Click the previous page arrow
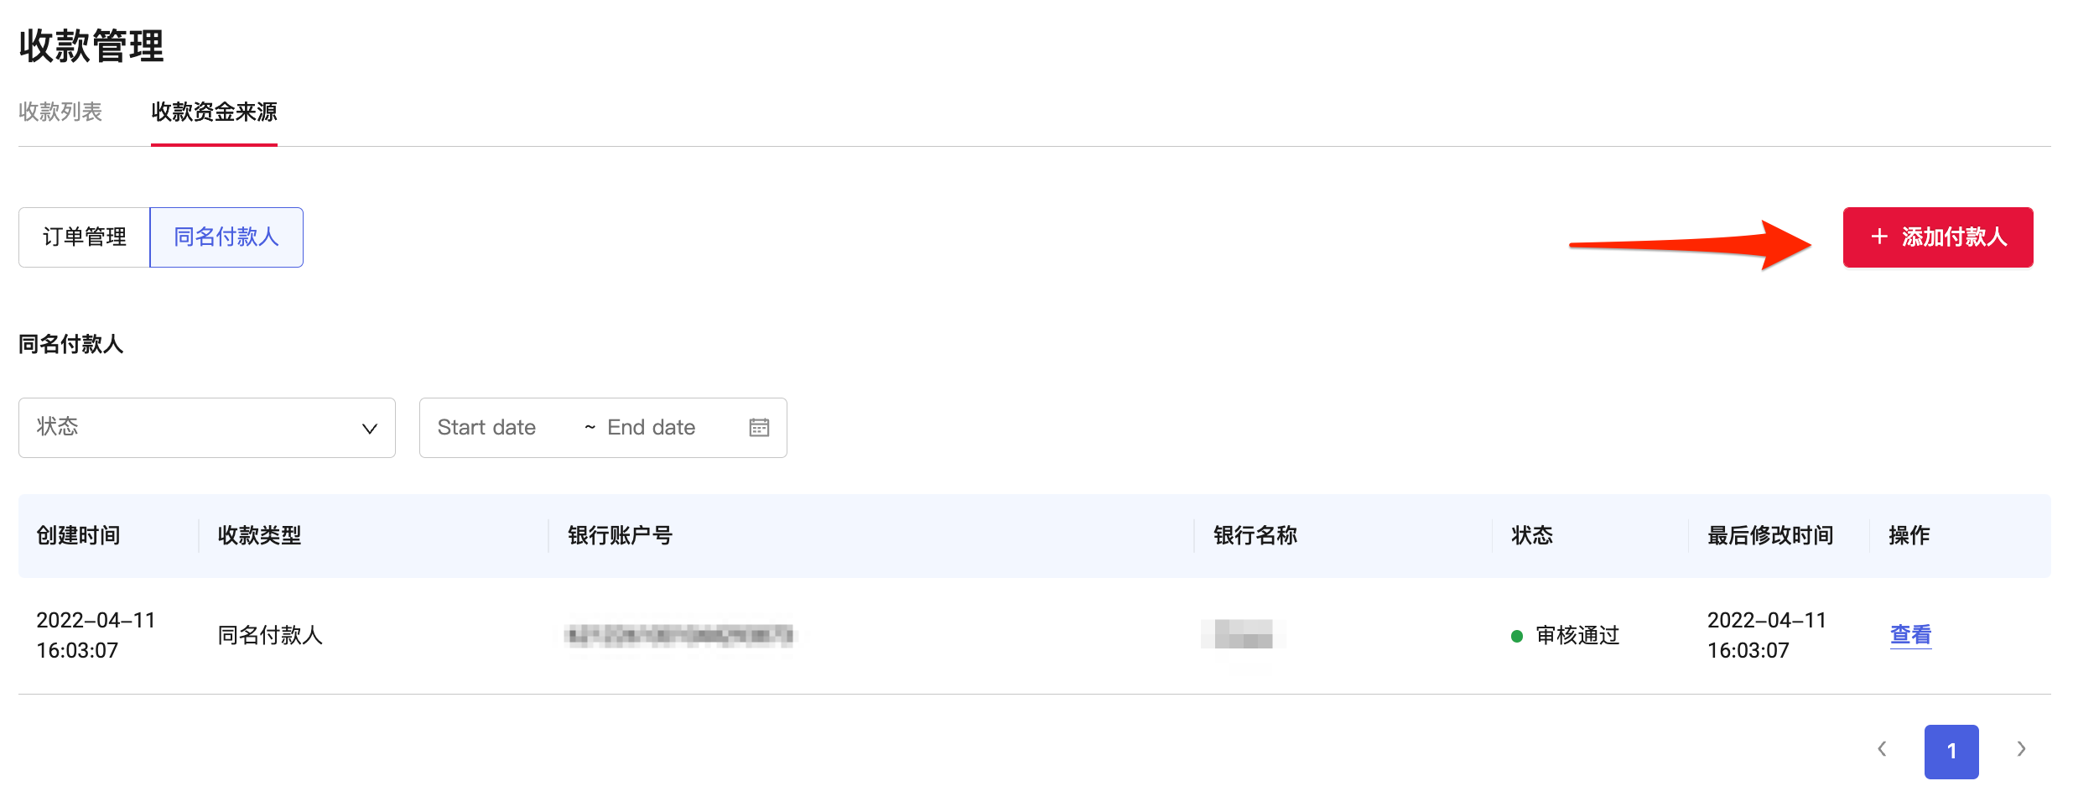This screenshot has height=807, width=2073. coord(1883,749)
